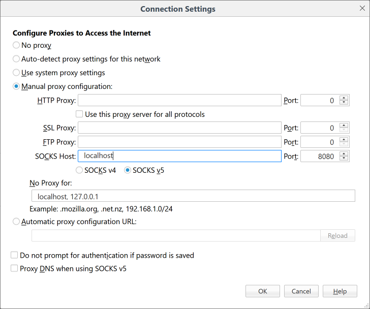Select SOCKS v4 option
The width and height of the screenshot is (370, 309).
pyautogui.click(x=79, y=170)
